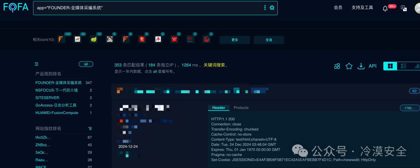The width and height of the screenshot is (420, 168).
Task: Click the 更多 button for more icons
Action: click(234, 40)
